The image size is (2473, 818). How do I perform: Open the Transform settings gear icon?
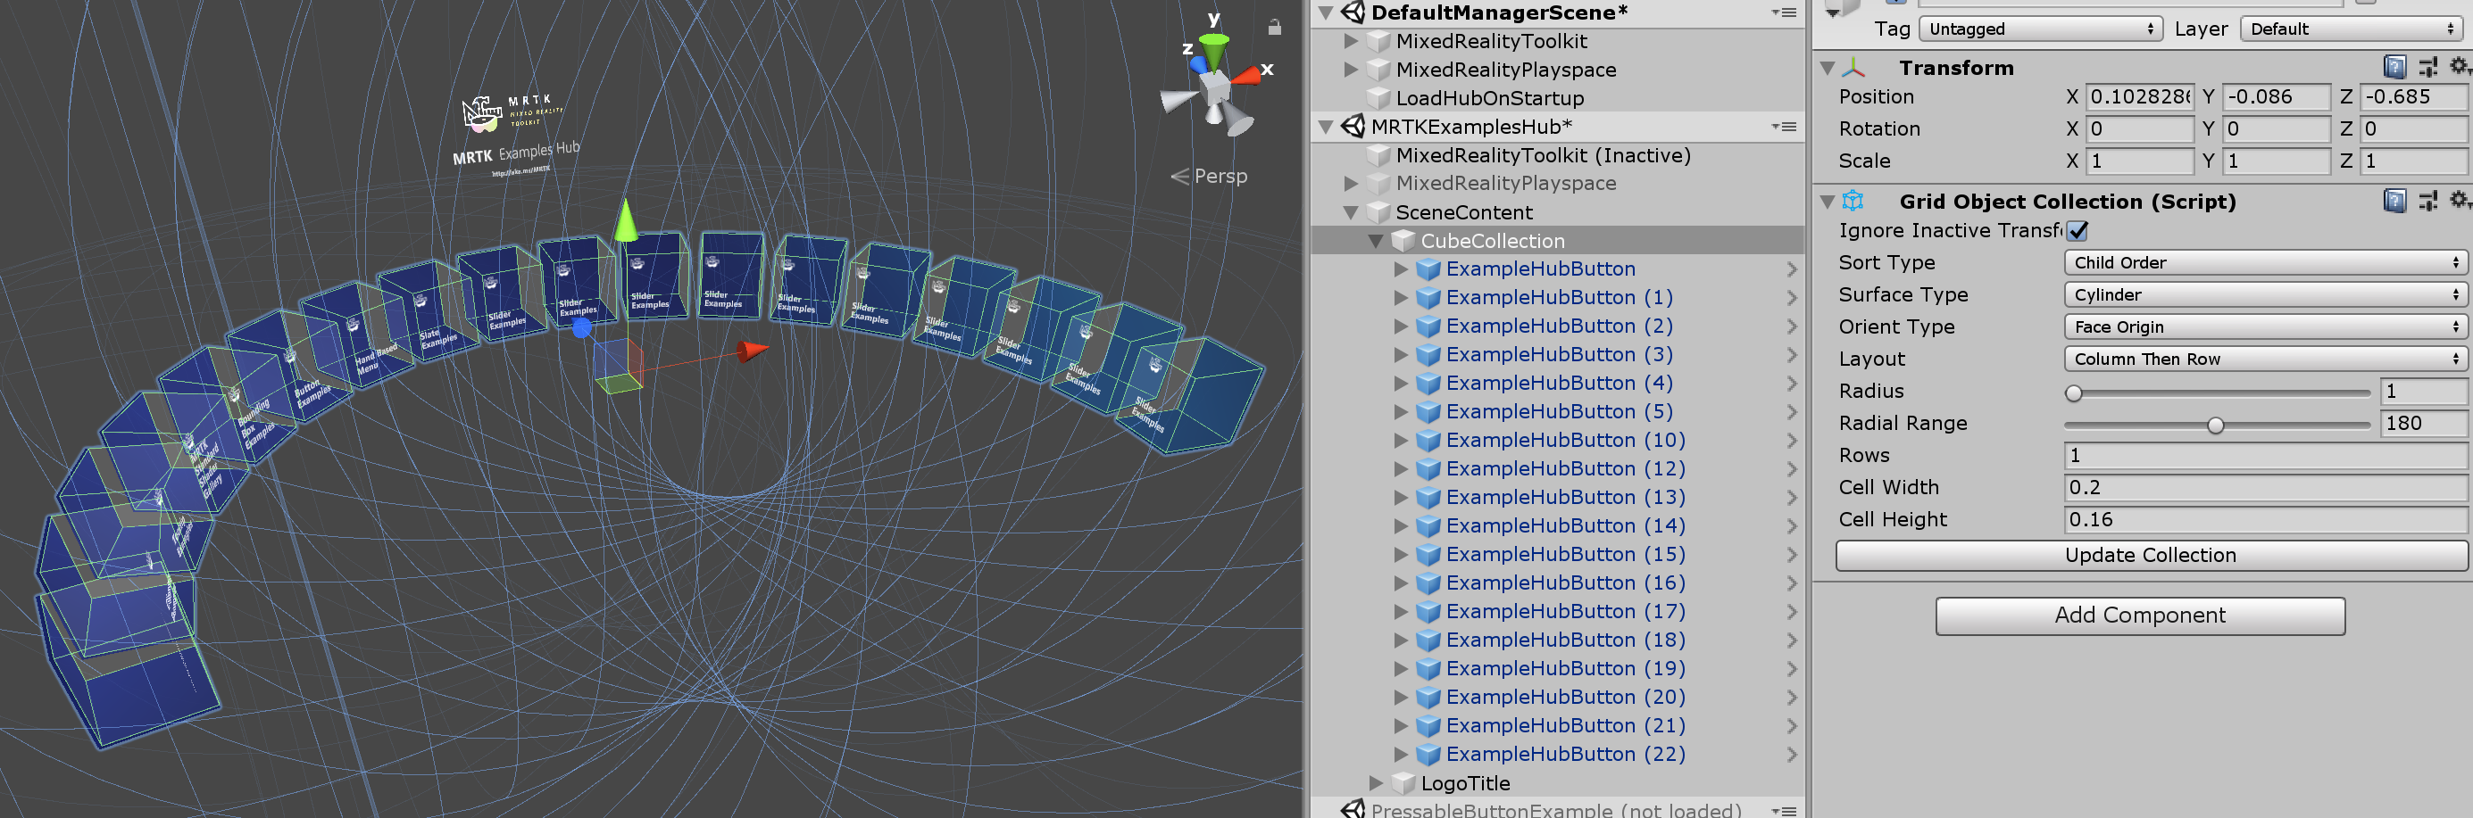tap(2460, 67)
